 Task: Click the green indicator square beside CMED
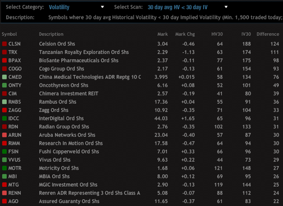pos(5,77)
